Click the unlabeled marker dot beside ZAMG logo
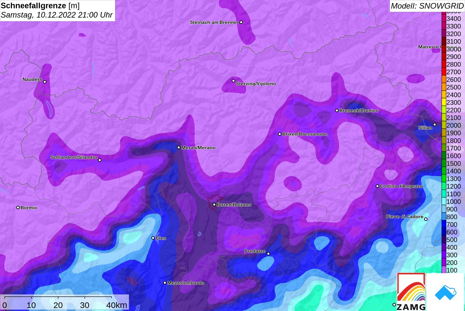465x311 pixels. tap(394, 305)
